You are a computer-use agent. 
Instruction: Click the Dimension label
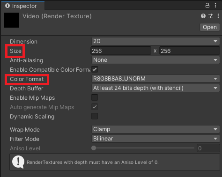[x=23, y=42]
